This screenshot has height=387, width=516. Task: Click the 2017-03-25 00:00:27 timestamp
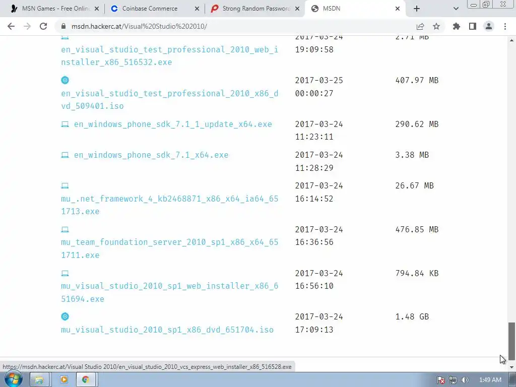pos(319,87)
